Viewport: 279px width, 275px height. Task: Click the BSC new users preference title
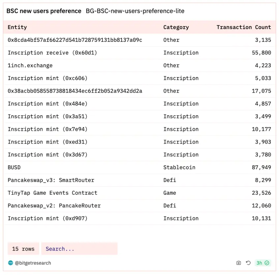tap(44, 11)
